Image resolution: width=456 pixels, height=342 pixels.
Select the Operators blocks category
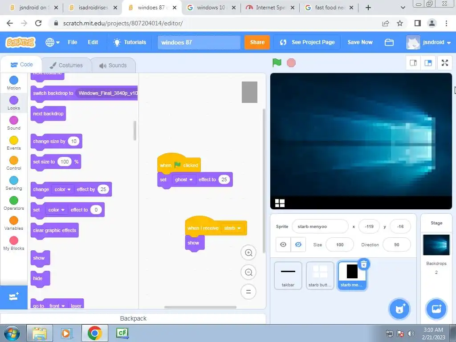[14, 203]
